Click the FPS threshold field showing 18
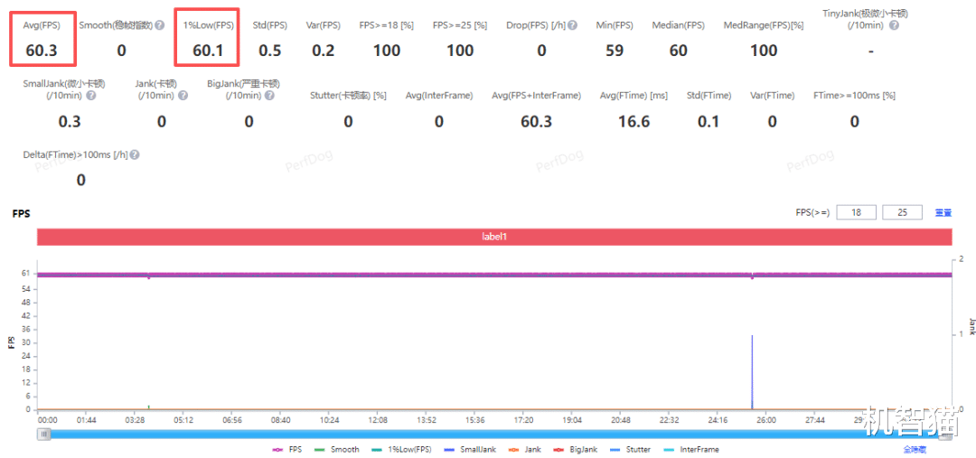The image size is (976, 458). [857, 212]
